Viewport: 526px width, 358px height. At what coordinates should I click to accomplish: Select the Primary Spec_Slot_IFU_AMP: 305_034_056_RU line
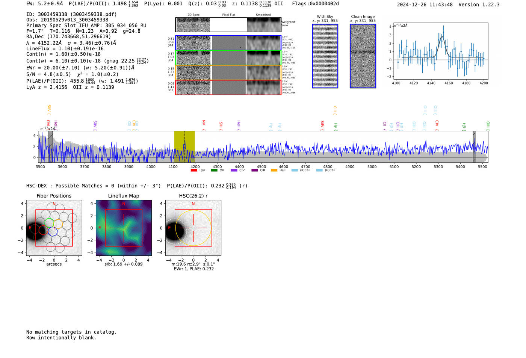pos(86,26)
